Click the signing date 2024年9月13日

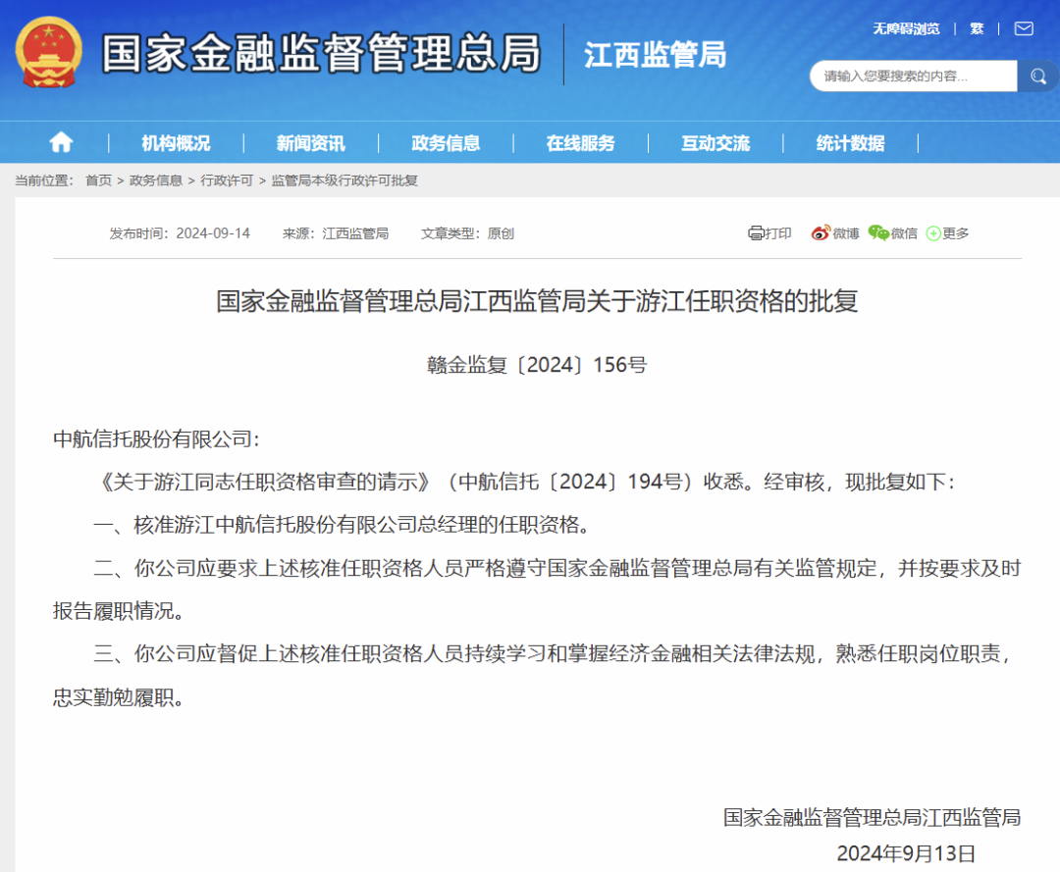tap(907, 853)
